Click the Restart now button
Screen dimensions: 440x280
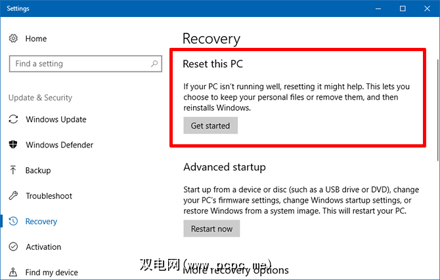pos(211,229)
